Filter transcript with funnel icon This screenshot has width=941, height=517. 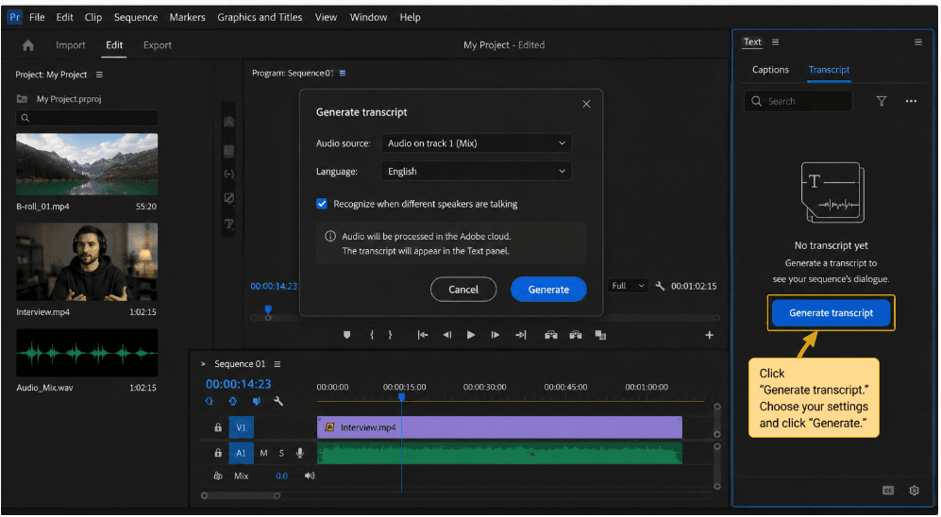click(882, 101)
